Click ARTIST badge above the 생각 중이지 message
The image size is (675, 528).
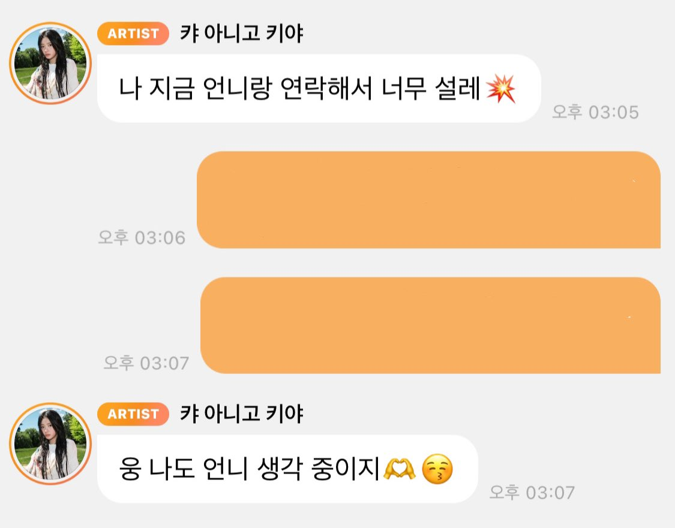(x=133, y=414)
